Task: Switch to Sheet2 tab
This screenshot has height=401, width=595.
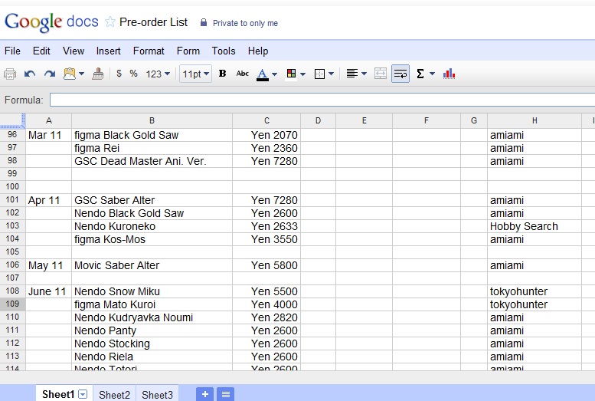Action: point(115,395)
